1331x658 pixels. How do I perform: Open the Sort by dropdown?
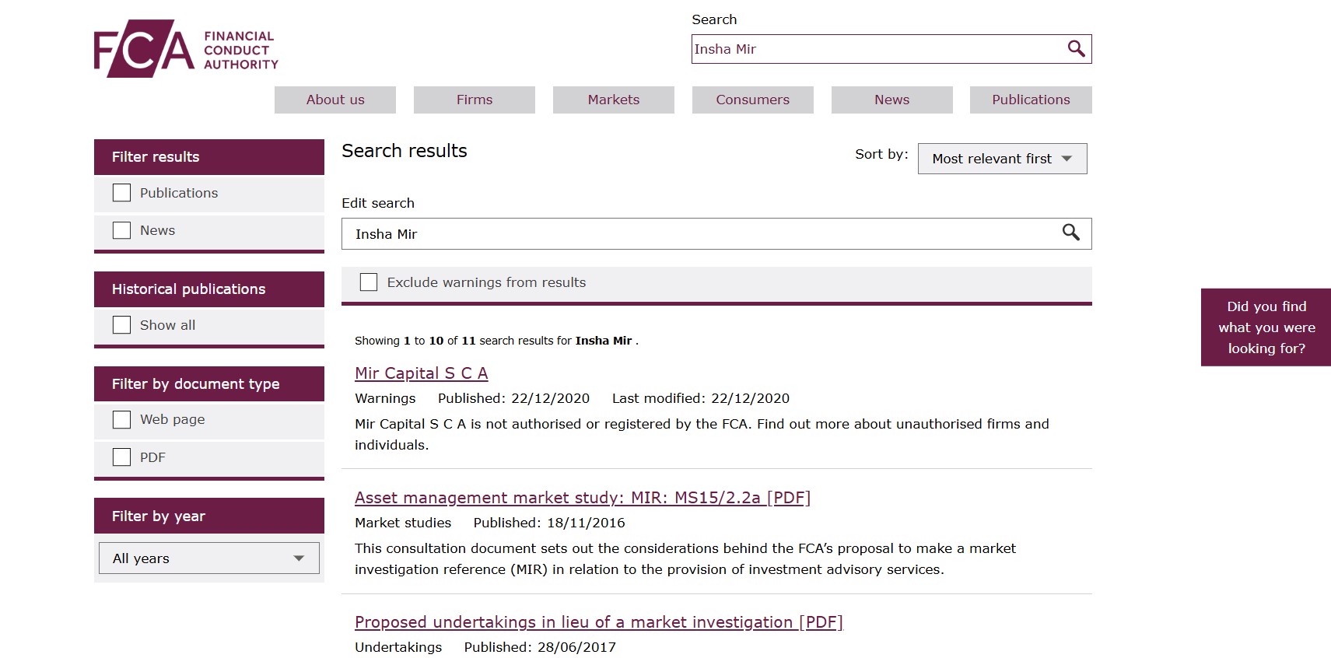click(1001, 159)
